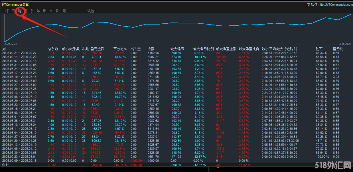Viewport: 353px width, 172px height.
Task: Select the 币 (currency) tab
Action: (45, 11)
